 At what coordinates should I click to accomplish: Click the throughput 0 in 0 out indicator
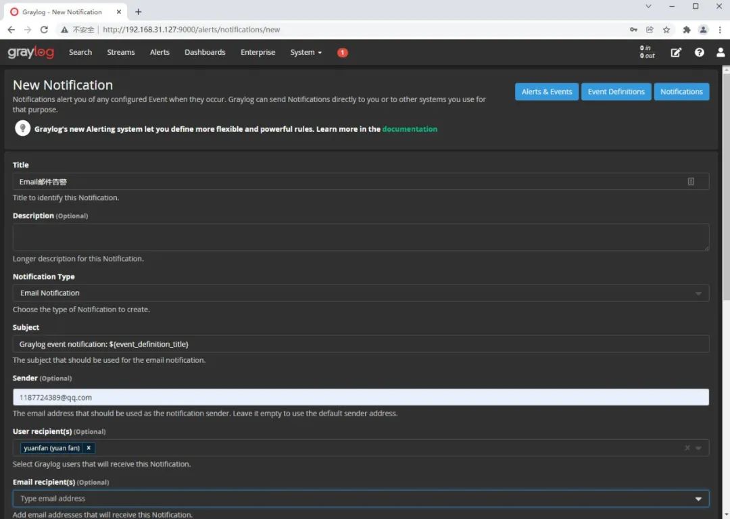647,52
